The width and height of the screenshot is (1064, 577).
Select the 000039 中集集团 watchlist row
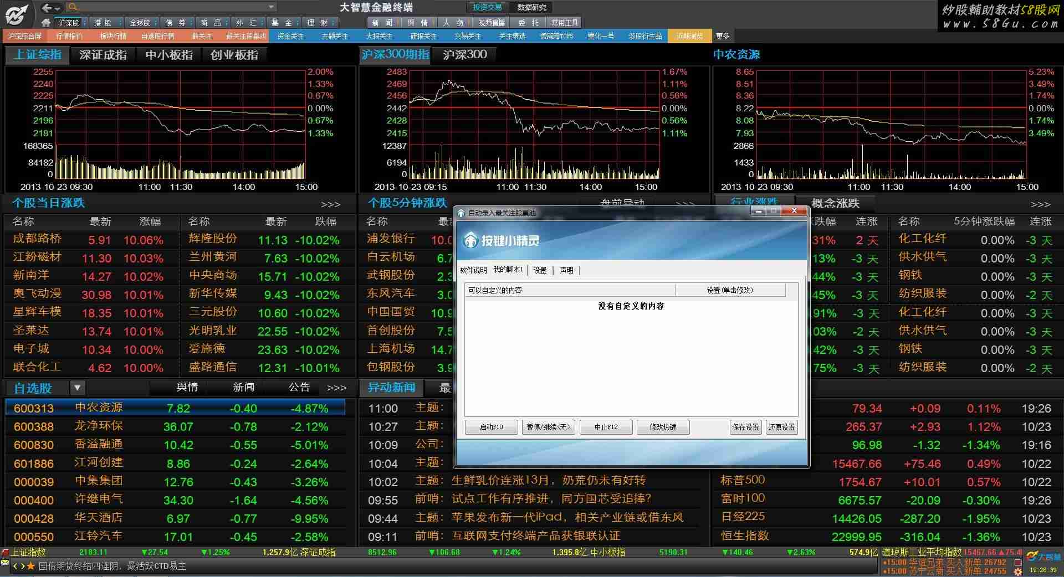click(175, 481)
